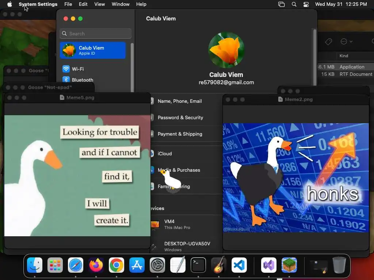Open Firefox from the Dock

coord(96,265)
